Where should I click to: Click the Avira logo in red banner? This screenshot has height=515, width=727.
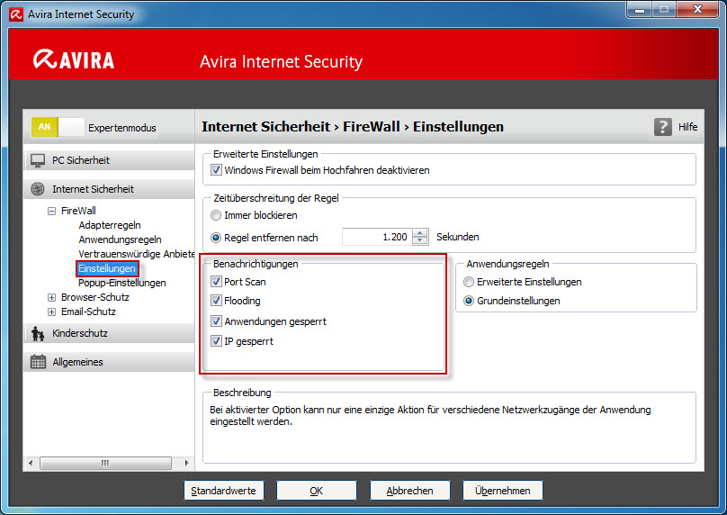(74, 59)
